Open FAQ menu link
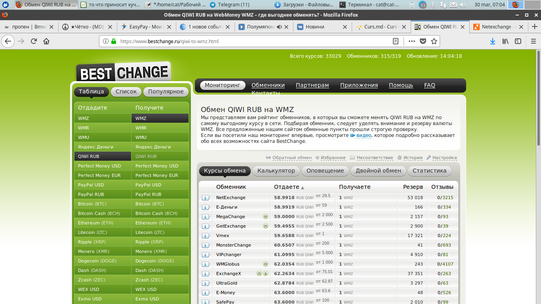The width and height of the screenshot is (541, 304). [430, 85]
